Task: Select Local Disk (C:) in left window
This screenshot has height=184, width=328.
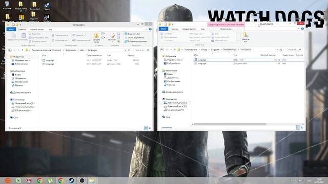Action: click(23, 103)
